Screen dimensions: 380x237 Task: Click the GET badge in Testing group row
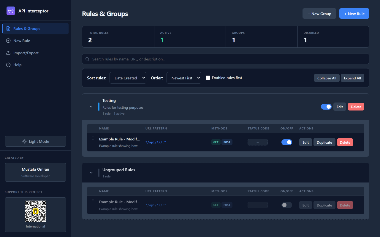coord(216,142)
